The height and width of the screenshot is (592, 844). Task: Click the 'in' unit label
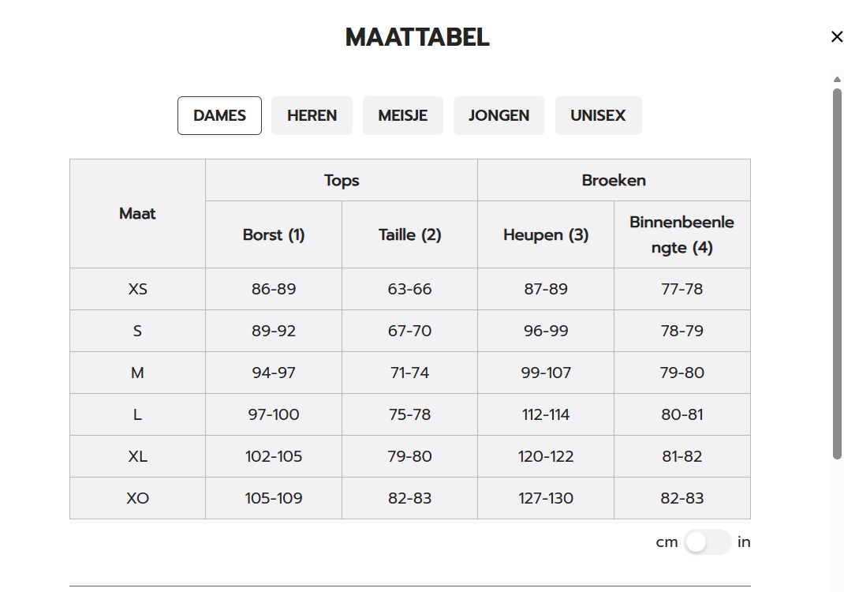744,542
